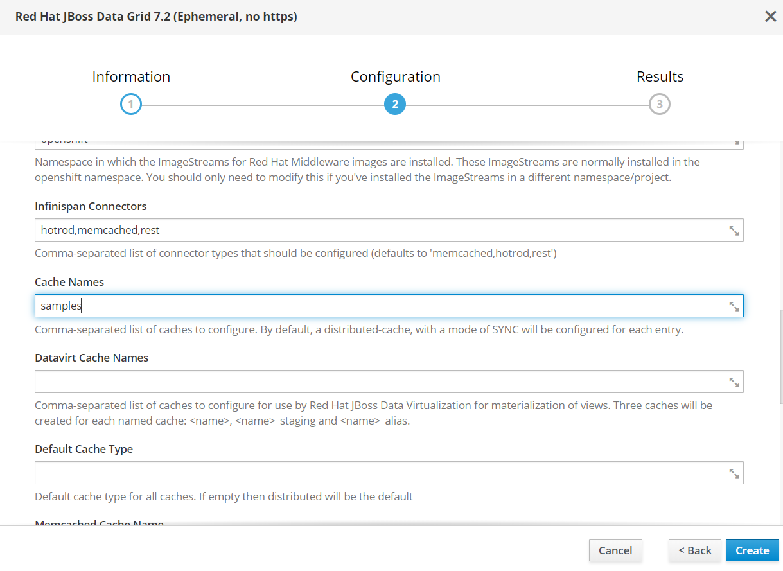The image size is (783, 571).
Task: Click the Back button
Action: click(695, 550)
